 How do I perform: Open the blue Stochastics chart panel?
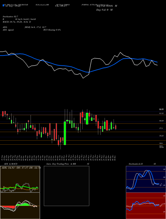point(146,179)
